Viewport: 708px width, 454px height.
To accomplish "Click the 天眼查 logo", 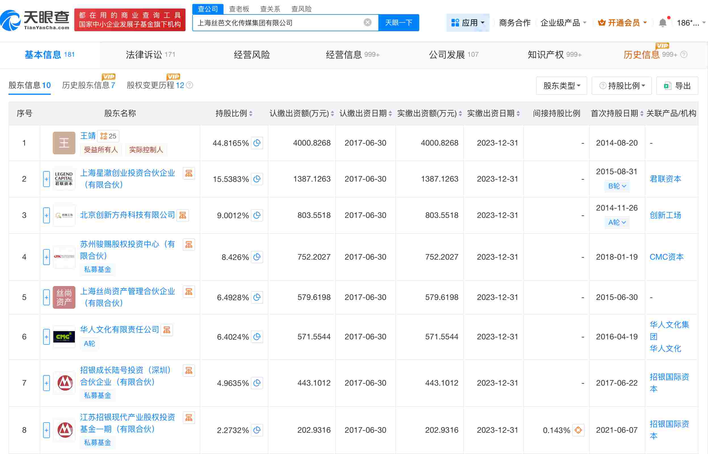I will [x=35, y=20].
